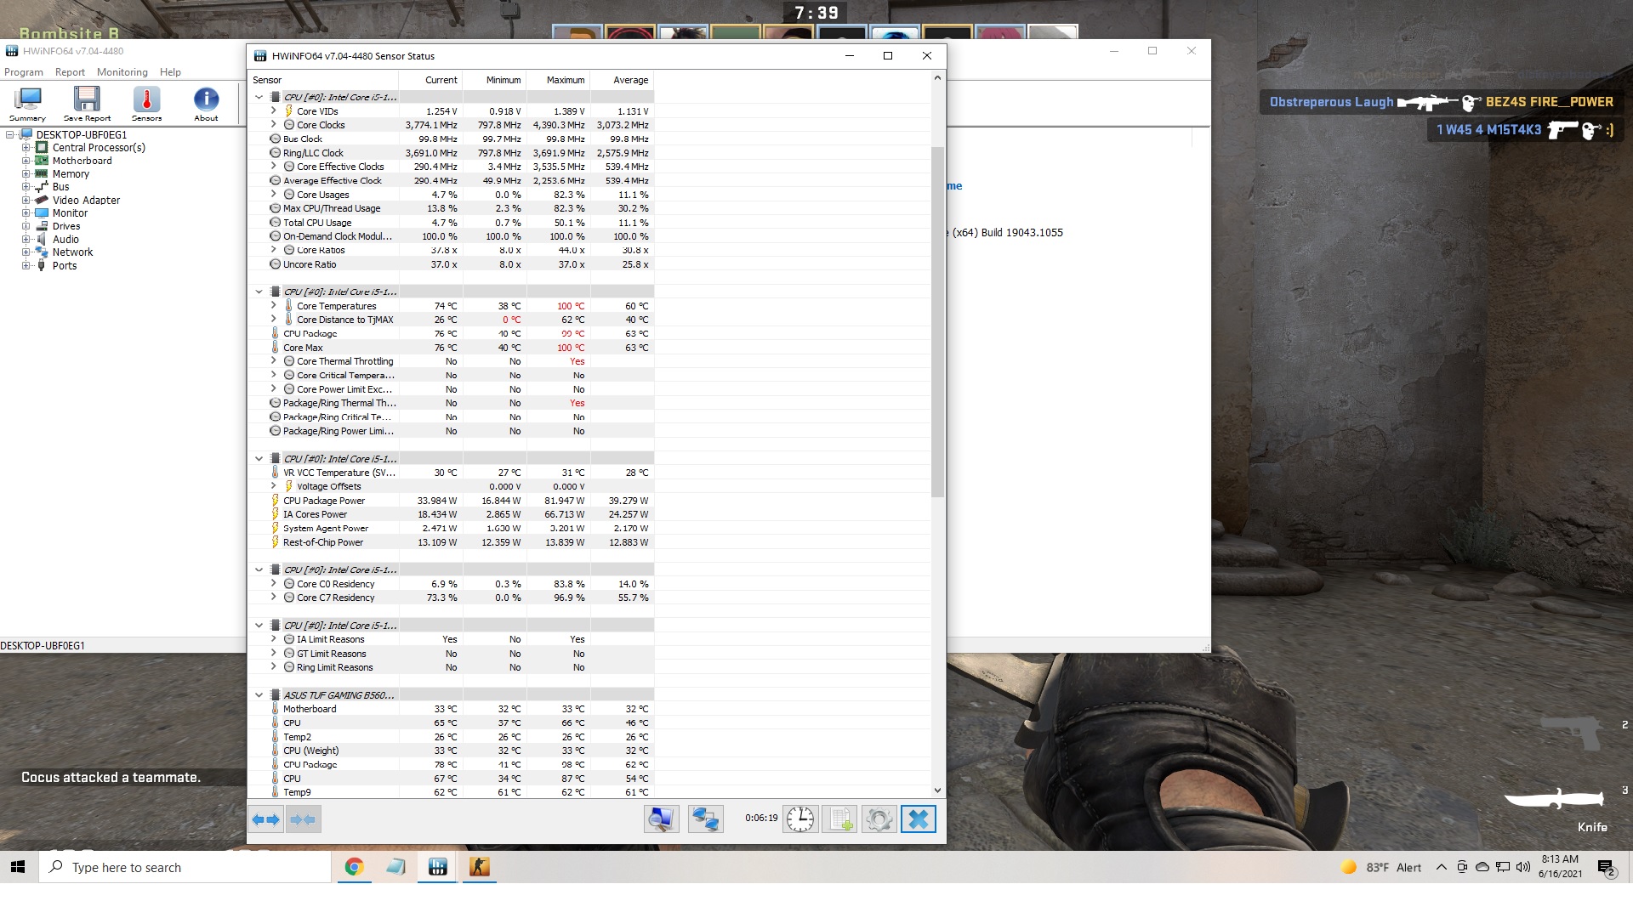Open Chrome from the taskbar
1633x918 pixels.
(354, 867)
